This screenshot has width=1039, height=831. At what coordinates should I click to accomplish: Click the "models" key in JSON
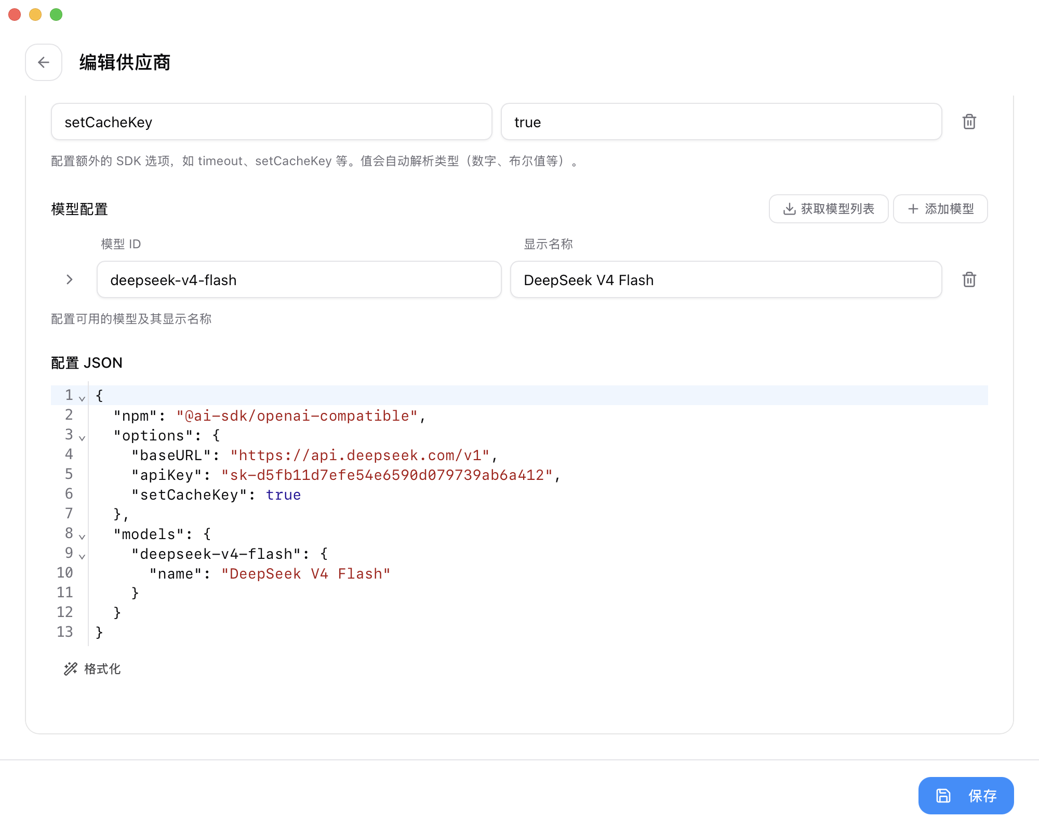(149, 534)
